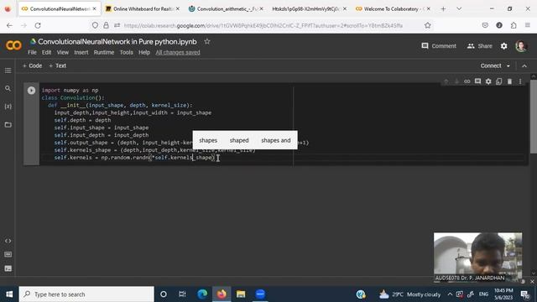Open Colab settings gear in header
Screen dimensions: 537x302
click(x=503, y=46)
